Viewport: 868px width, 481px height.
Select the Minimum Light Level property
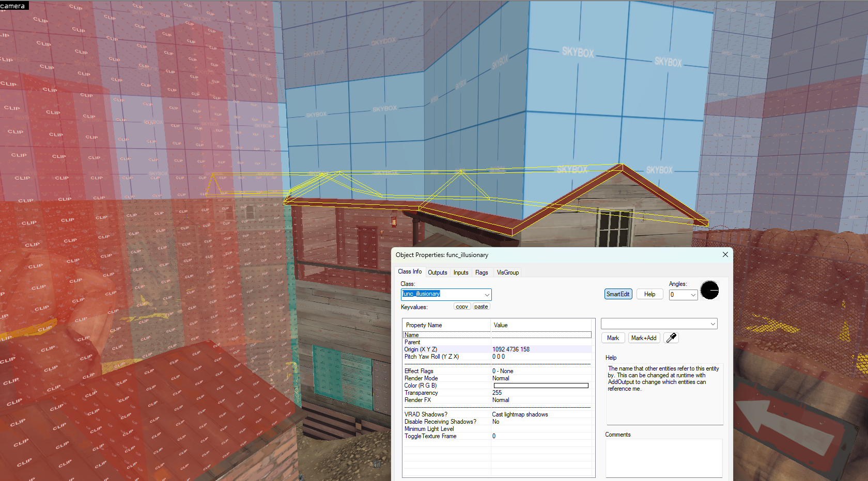(497, 429)
